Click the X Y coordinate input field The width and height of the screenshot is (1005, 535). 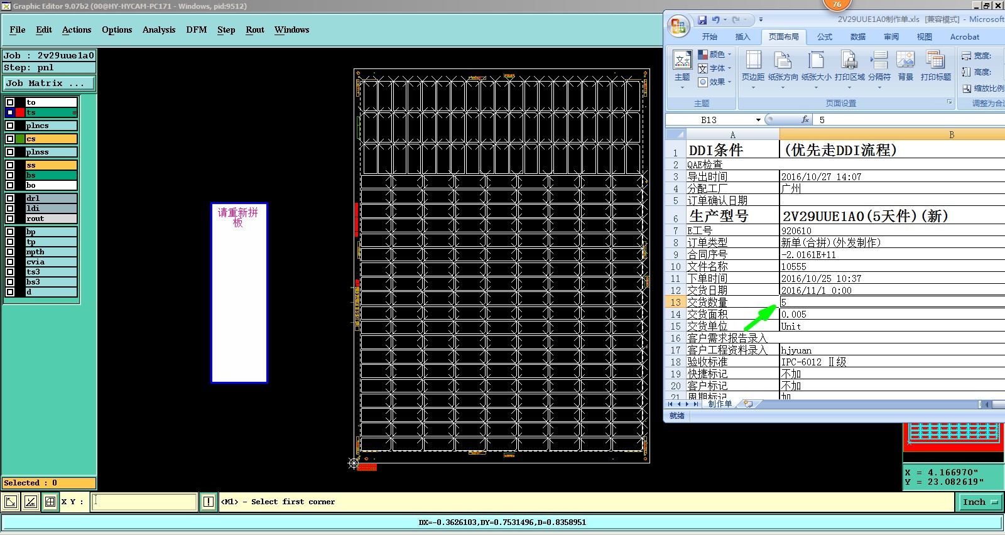click(144, 502)
